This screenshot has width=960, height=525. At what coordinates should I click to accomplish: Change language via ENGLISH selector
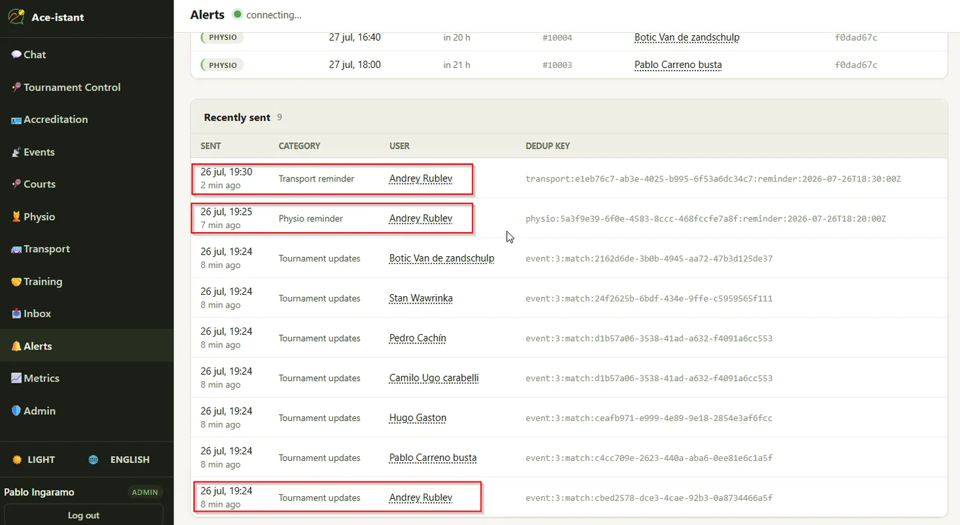coord(130,460)
